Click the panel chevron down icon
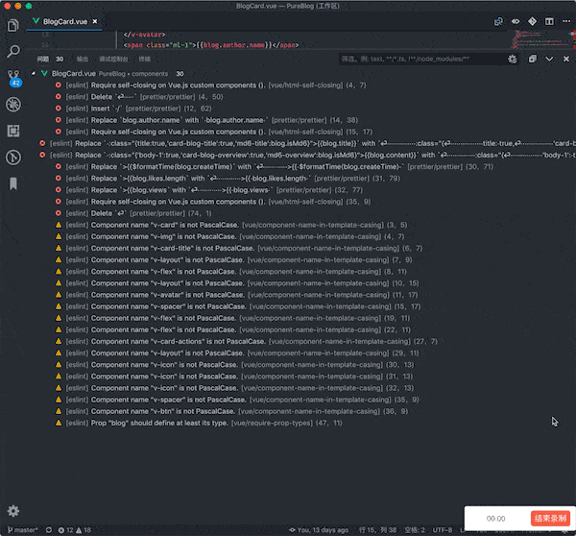 (x=549, y=59)
